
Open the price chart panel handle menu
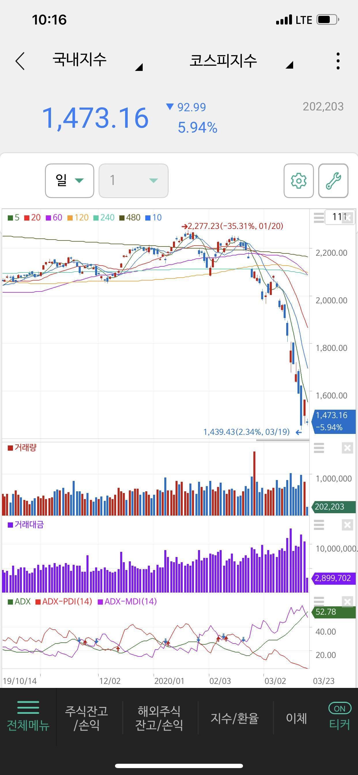tap(319, 217)
